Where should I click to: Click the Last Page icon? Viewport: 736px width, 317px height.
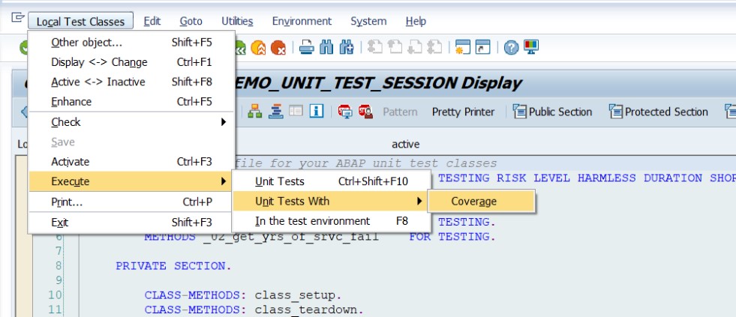[x=434, y=47]
